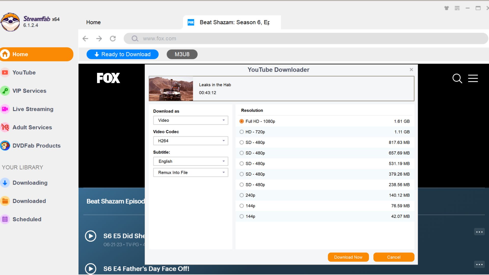Open the Scheduled library section
Screen dimensions: 489x275
tap(27, 219)
